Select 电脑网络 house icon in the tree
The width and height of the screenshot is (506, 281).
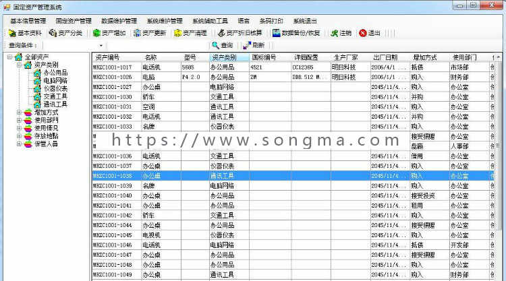click(x=37, y=81)
